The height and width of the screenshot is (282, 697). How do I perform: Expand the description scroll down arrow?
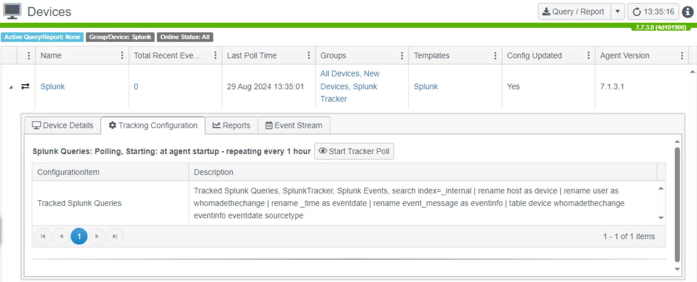(661, 218)
